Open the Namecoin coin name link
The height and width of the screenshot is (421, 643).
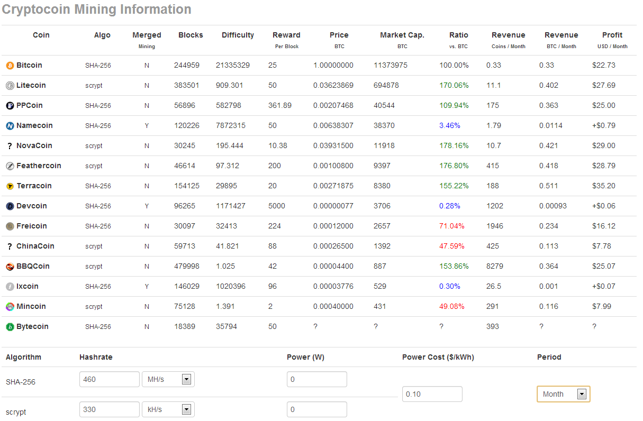point(34,125)
